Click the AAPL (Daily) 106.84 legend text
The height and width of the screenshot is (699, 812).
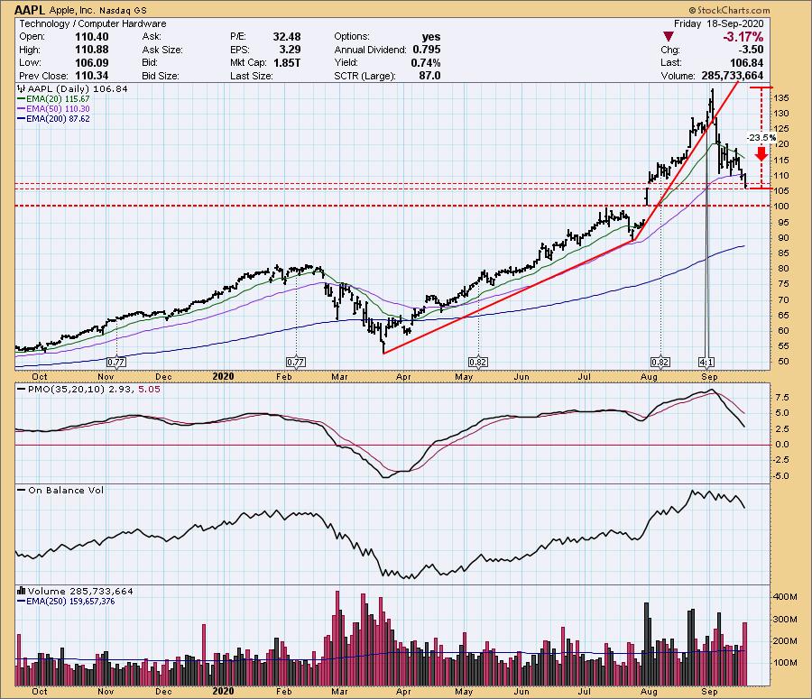click(78, 88)
